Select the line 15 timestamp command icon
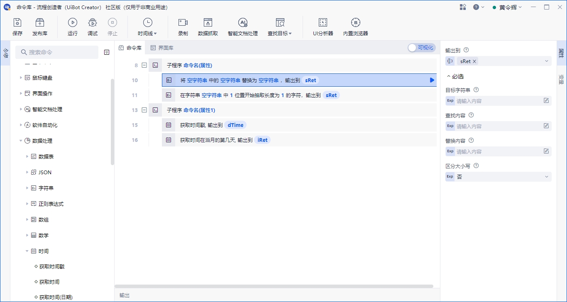The image size is (567, 302). (169, 125)
